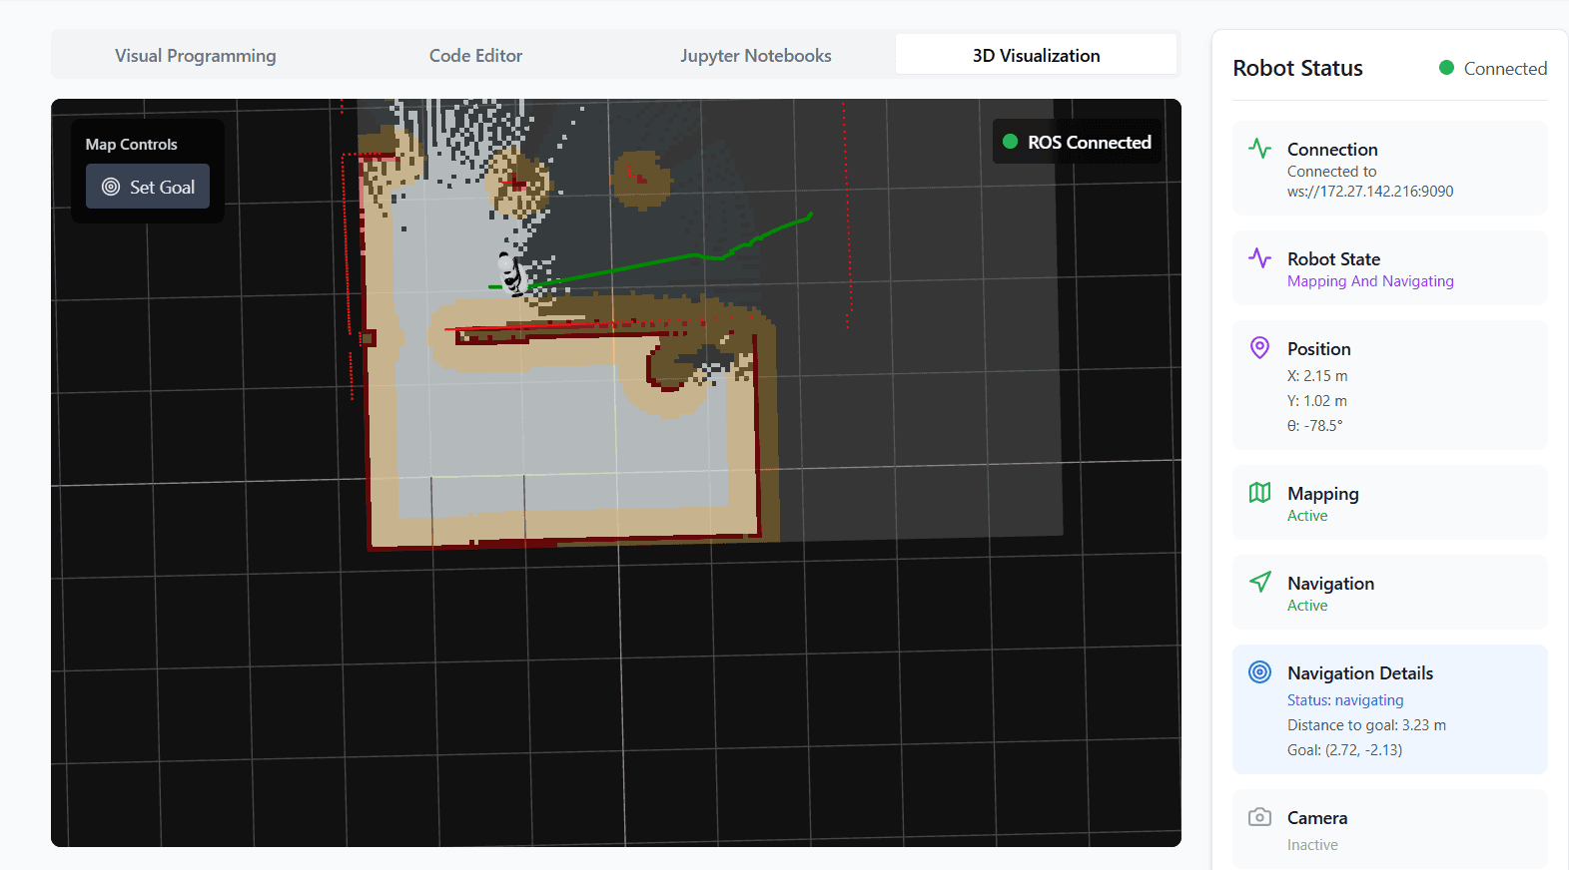Click the websocket address ws://172.27.142.216:9090

[1370, 192]
